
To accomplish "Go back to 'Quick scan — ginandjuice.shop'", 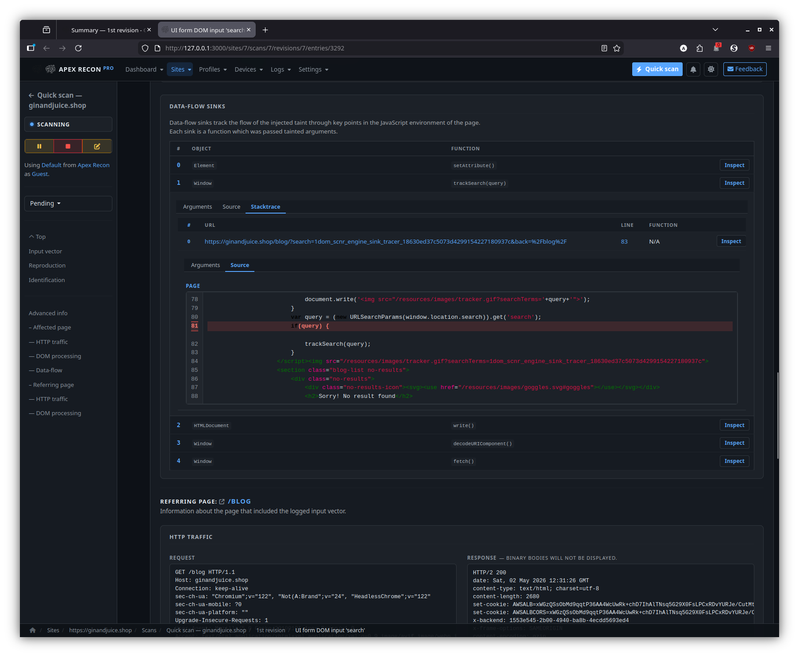I will click(58, 100).
